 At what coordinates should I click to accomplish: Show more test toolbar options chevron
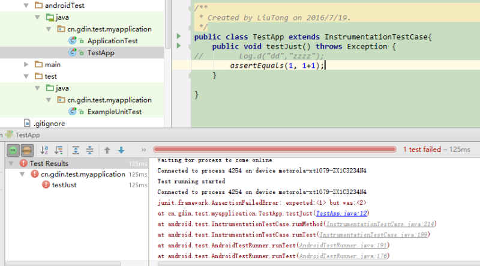[143, 150]
